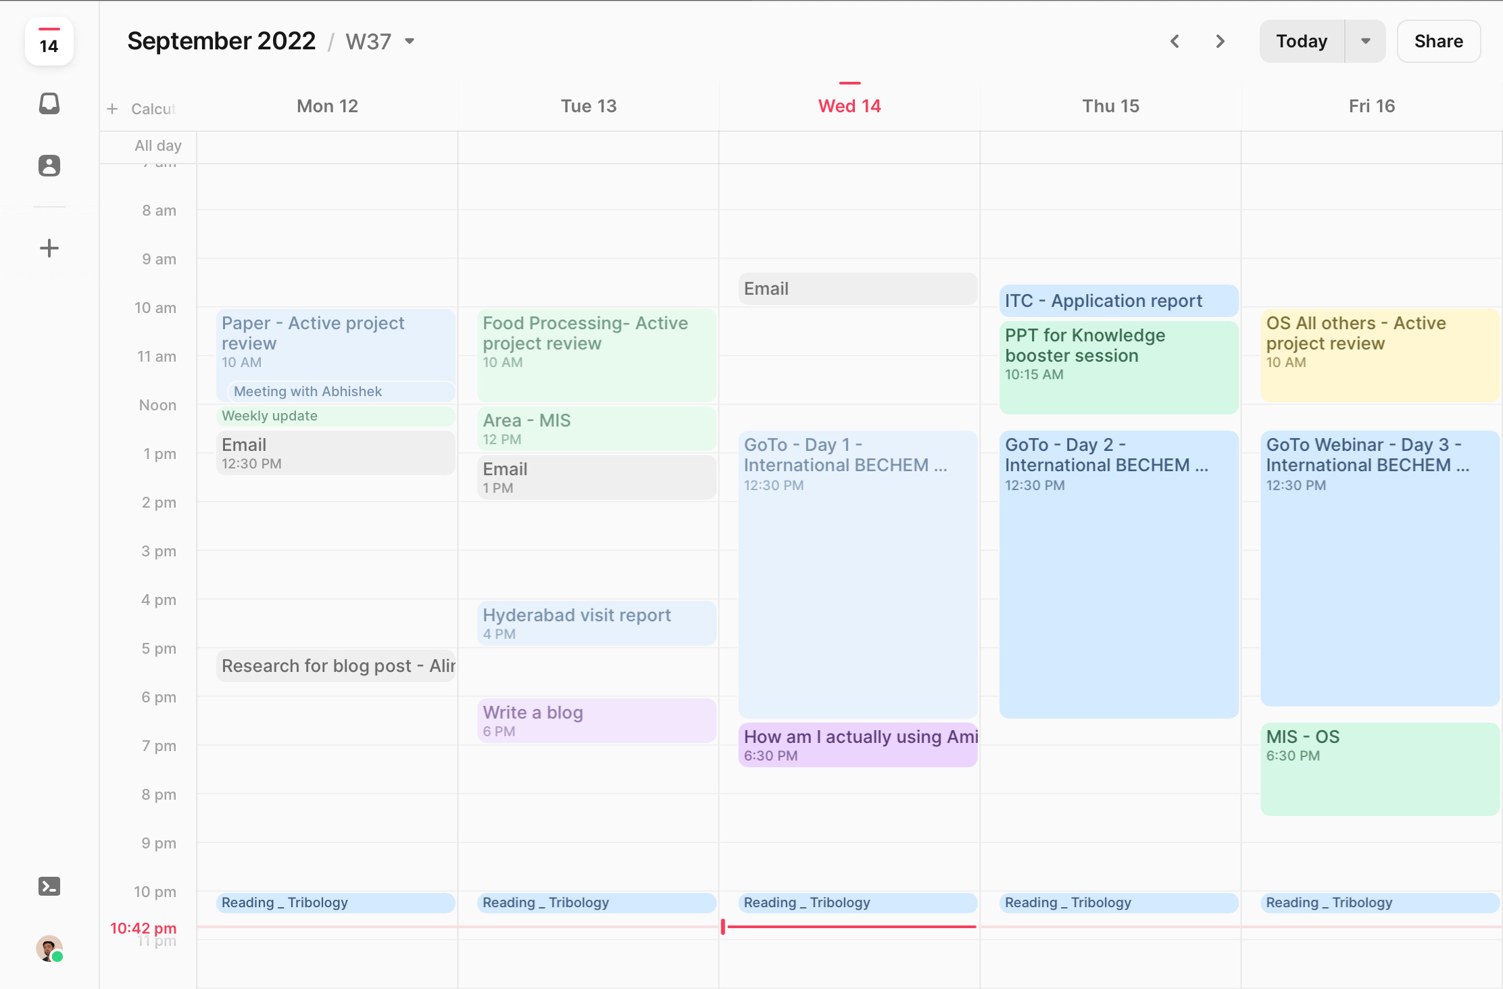Open the contacts person icon

point(49,166)
